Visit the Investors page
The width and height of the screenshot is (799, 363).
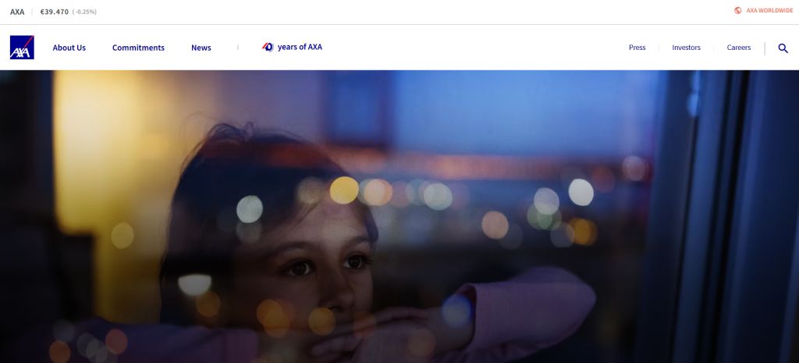686,48
